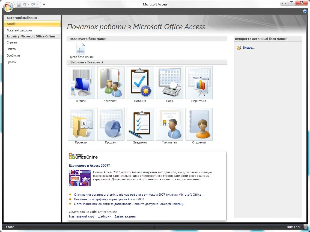Click the Undo icon in Quick Access
The width and height of the screenshot is (310, 232).
click(x=25, y=4)
